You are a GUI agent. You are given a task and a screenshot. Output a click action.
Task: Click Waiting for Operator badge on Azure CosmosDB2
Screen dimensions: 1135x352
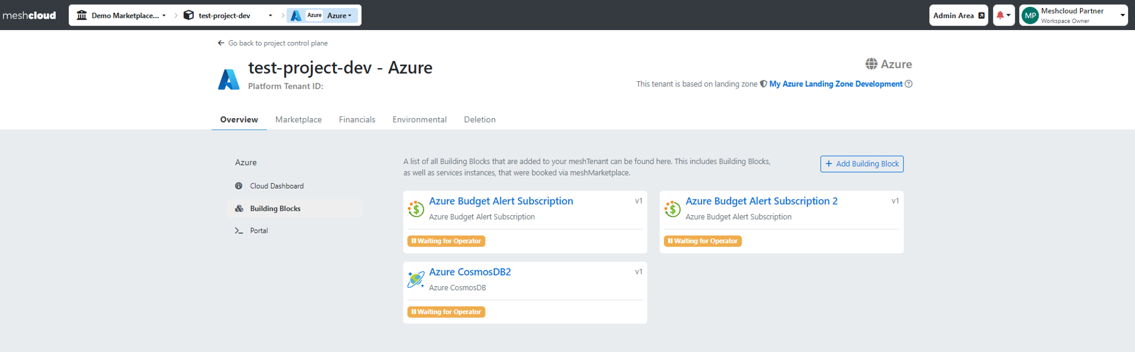(x=446, y=312)
